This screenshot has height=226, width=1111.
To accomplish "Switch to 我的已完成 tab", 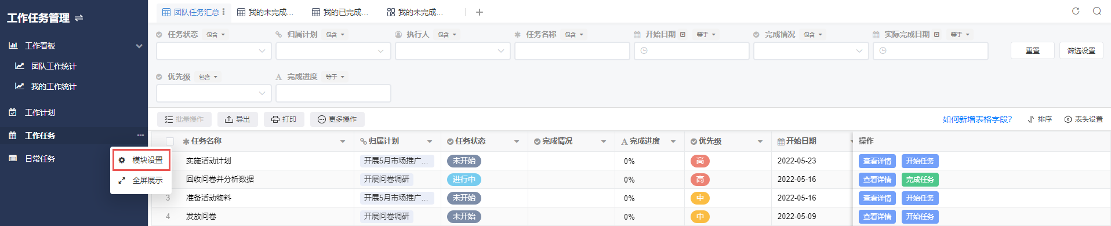I will tap(340, 12).
